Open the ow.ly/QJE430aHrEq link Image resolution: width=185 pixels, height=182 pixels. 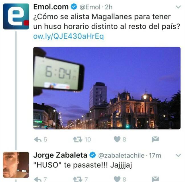tap(69, 36)
